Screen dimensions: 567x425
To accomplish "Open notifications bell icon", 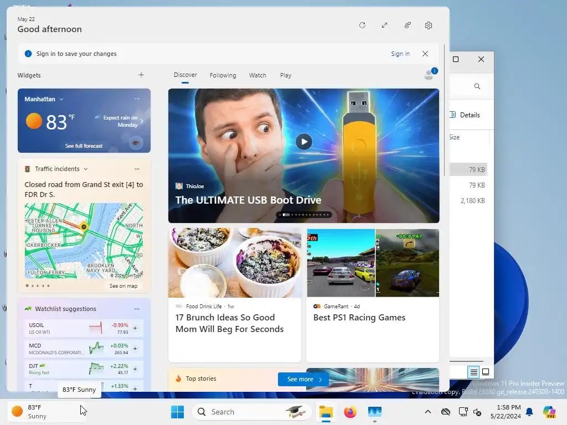I will pyautogui.click(x=529, y=412).
